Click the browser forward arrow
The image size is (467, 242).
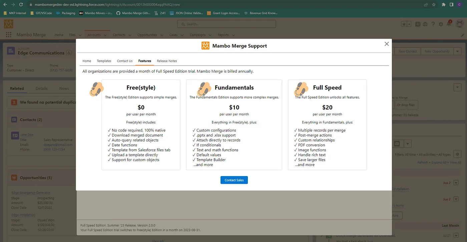(x=13, y=5)
